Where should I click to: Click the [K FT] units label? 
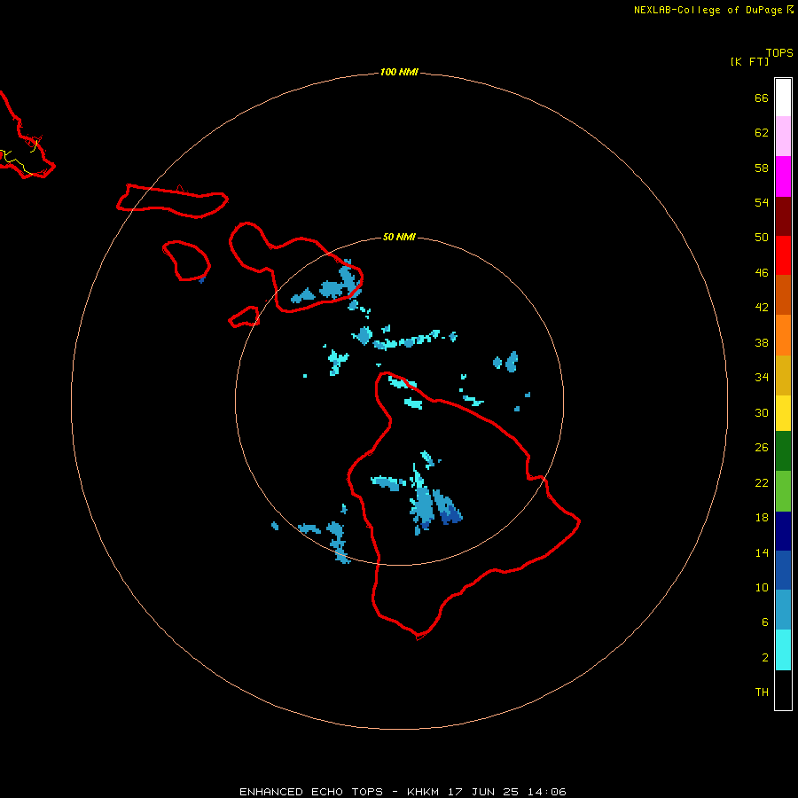tap(749, 61)
